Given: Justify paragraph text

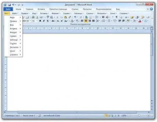Looking at the screenshot, I should 93,21.
